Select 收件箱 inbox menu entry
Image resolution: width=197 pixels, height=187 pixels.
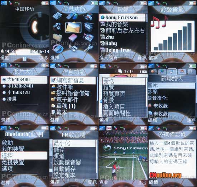(x=62, y=87)
